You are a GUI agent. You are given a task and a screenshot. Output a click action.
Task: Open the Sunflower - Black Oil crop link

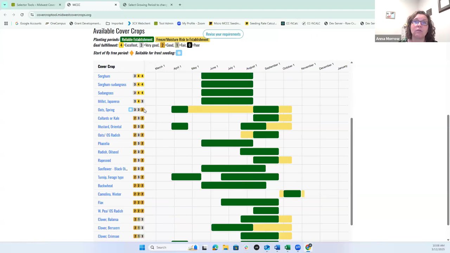(x=112, y=169)
